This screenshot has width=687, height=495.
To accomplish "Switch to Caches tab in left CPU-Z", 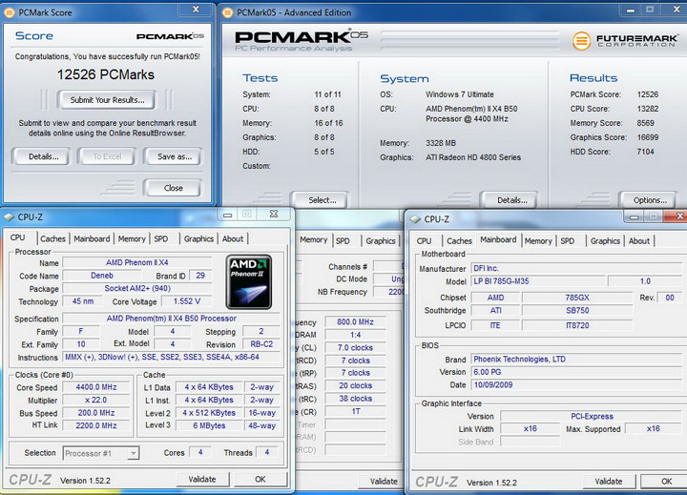I will pos(52,238).
